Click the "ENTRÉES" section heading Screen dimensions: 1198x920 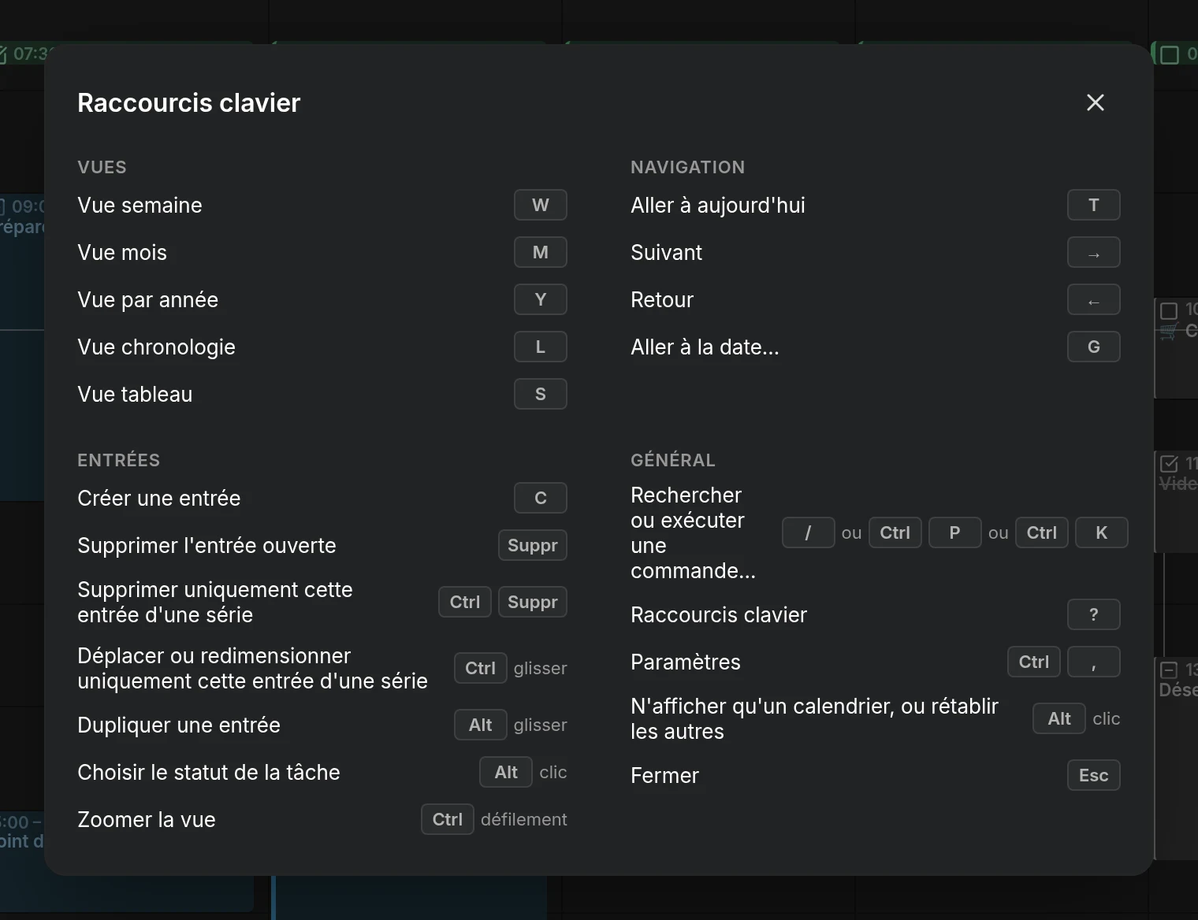tap(118, 460)
